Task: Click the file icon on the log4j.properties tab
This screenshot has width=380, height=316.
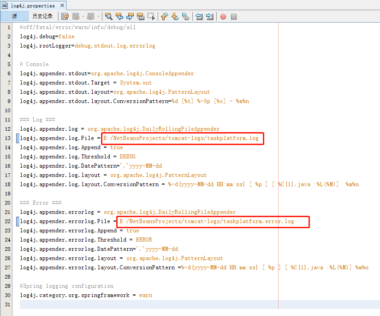Action: point(5,6)
